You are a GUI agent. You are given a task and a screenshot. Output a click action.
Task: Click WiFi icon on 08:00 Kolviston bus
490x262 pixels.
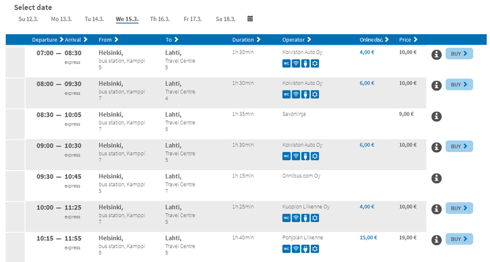tap(296, 94)
